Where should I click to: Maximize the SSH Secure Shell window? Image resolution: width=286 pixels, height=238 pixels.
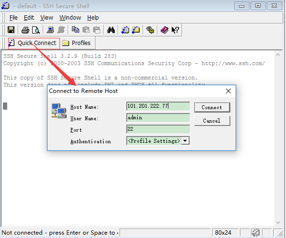pyautogui.click(x=258, y=6)
